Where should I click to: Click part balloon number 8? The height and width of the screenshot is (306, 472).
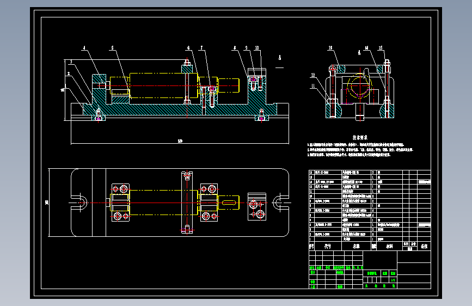tap(235, 48)
